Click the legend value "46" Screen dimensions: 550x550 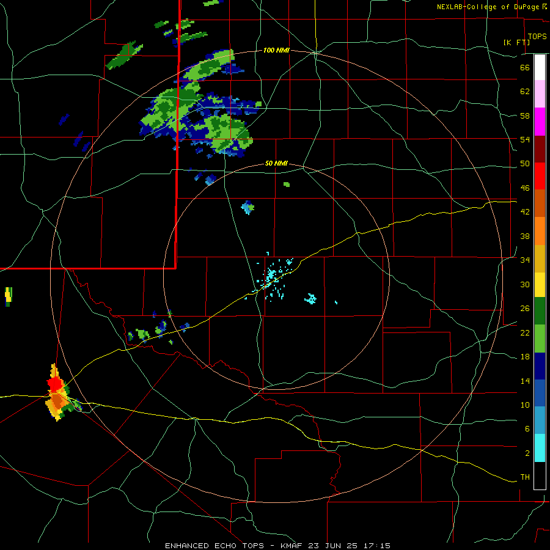click(525, 188)
